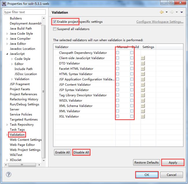Open settings for Client-side JavaScript Validator
The width and height of the screenshot is (188, 184).
click(x=143, y=58)
